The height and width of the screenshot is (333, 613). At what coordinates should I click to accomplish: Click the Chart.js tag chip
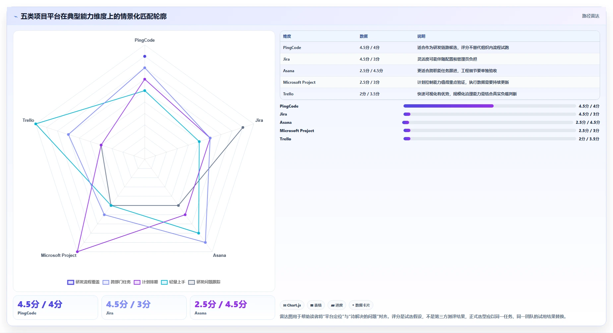click(292, 305)
